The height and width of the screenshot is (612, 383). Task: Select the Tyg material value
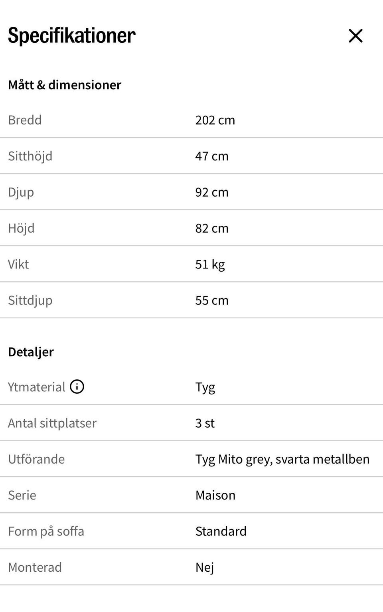[x=205, y=387]
